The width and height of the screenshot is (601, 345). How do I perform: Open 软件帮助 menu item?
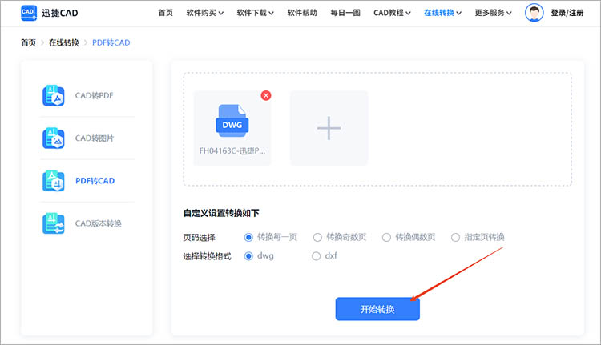[x=302, y=13]
